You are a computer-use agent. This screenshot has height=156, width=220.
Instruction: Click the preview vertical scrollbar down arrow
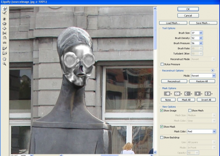pos(155,152)
